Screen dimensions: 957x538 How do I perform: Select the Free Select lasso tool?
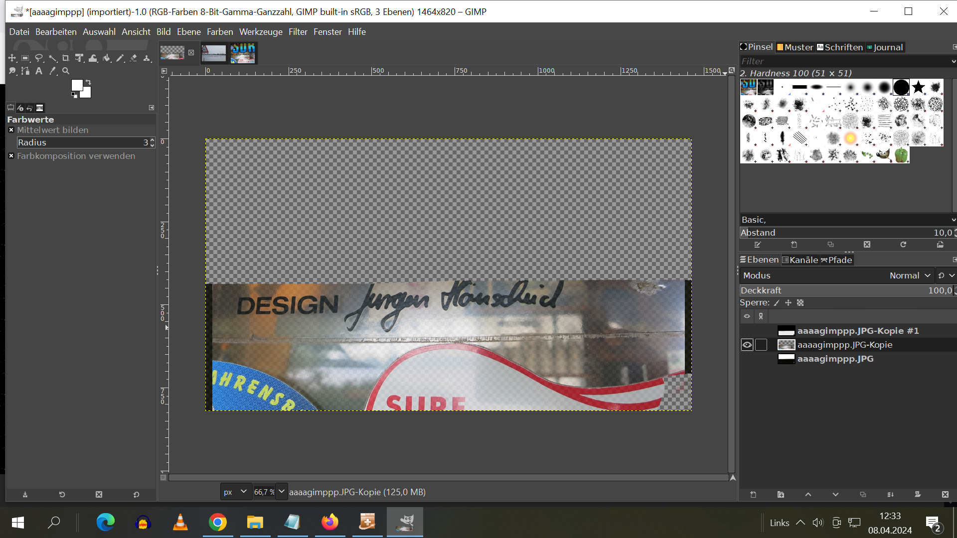39,58
